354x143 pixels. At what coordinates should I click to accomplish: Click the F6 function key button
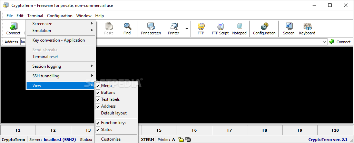pos(194,130)
